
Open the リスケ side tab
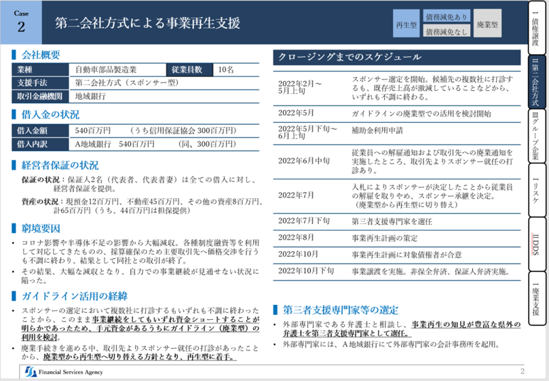536,190
